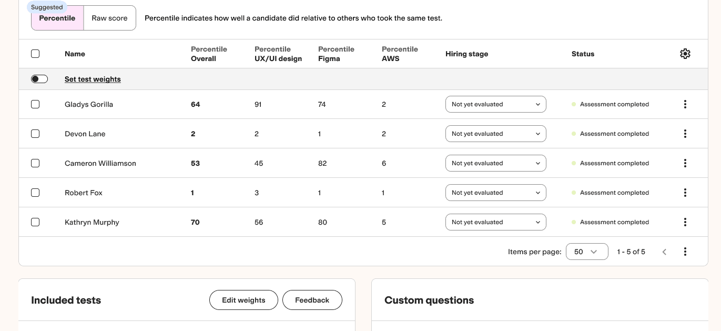Open hiring stage dropdown for Robert Fox
721x331 pixels.
(x=495, y=193)
